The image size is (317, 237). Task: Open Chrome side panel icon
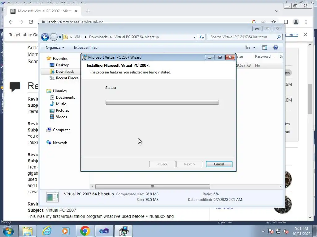coord(286,22)
